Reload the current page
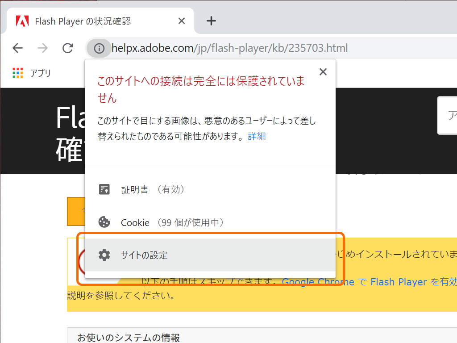 (x=68, y=48)
